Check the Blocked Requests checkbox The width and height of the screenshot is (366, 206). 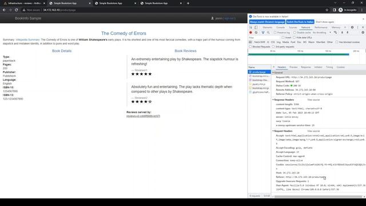coord(250,47)
